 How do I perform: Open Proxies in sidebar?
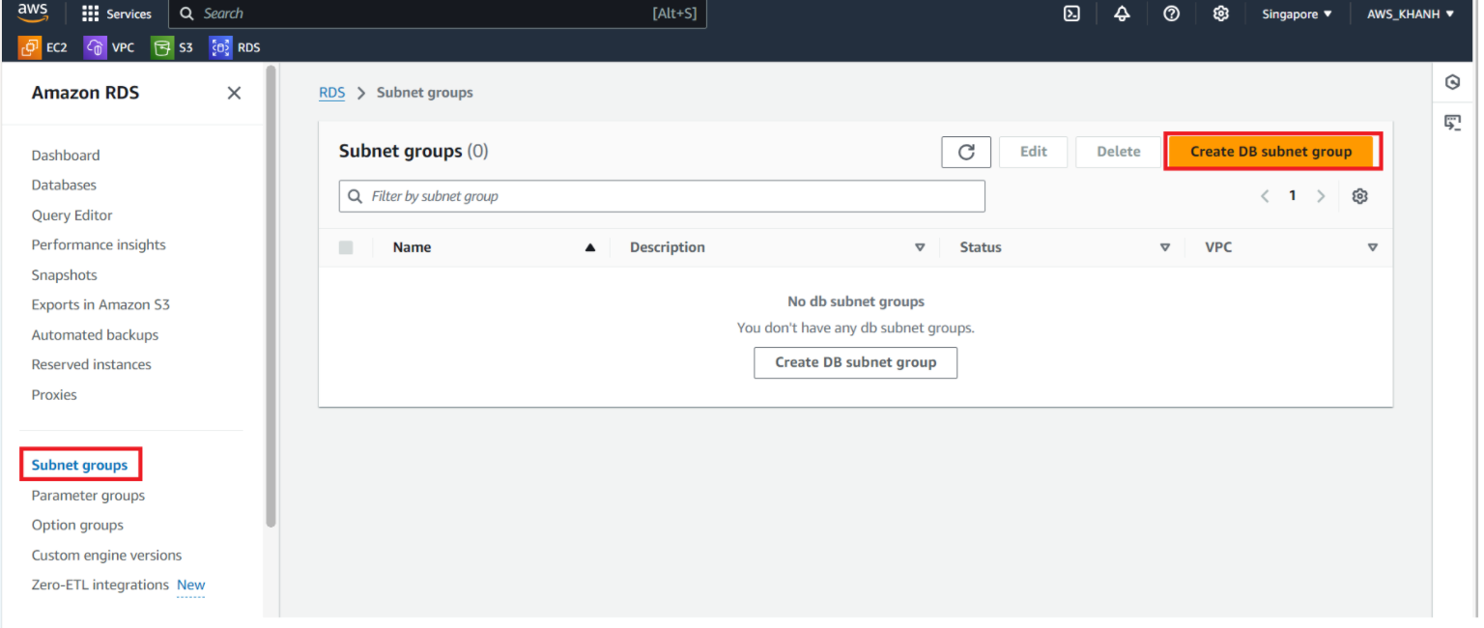pyautogui.click(x=54, y=395)
